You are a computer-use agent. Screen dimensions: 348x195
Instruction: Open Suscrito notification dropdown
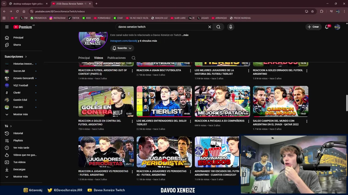pyautogui.click(x=122, y=48)
